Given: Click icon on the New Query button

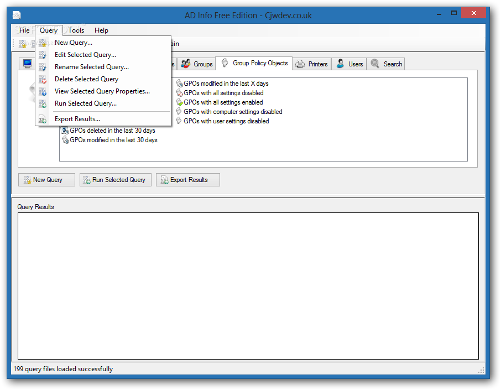Looking at the screenshot, I should pyautogui.click(x=28, y=180).
